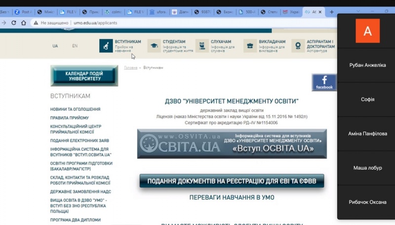Click the СЛУХАЧАМ owl icon

(202, 46)
